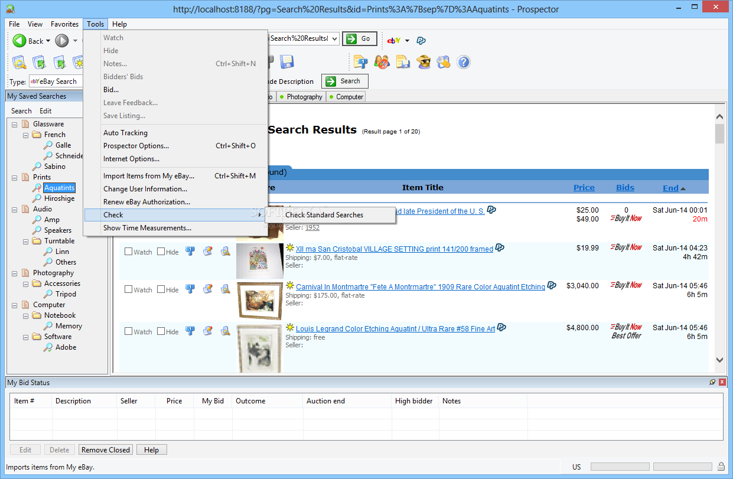Open help via blue question mark icon
The image size is (733, 479).
click(464, 61)
